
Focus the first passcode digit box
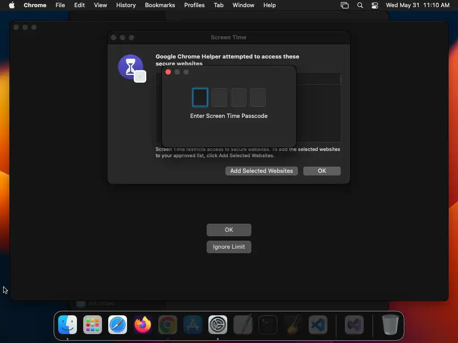point(200,97)
